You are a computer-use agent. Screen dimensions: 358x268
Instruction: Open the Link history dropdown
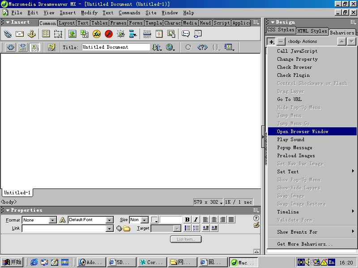pyautogui.click(x=110, y=229)
